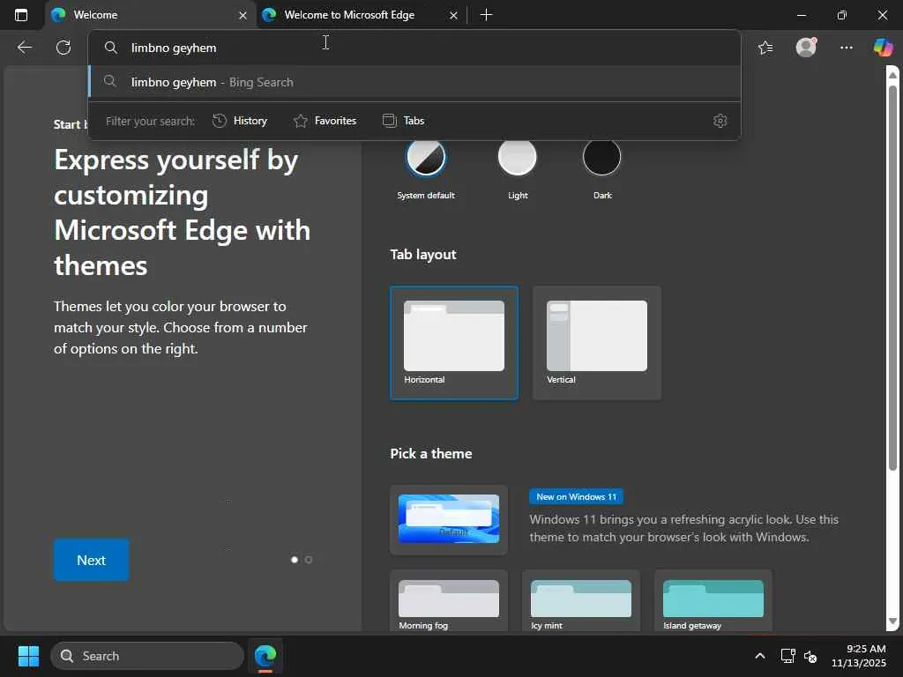Click the first onboarding page dot
The width and height of the screenshot is (903, 677).
295,560
